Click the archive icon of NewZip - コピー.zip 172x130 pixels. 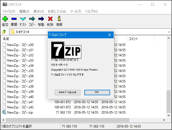[x=4, y=112]
